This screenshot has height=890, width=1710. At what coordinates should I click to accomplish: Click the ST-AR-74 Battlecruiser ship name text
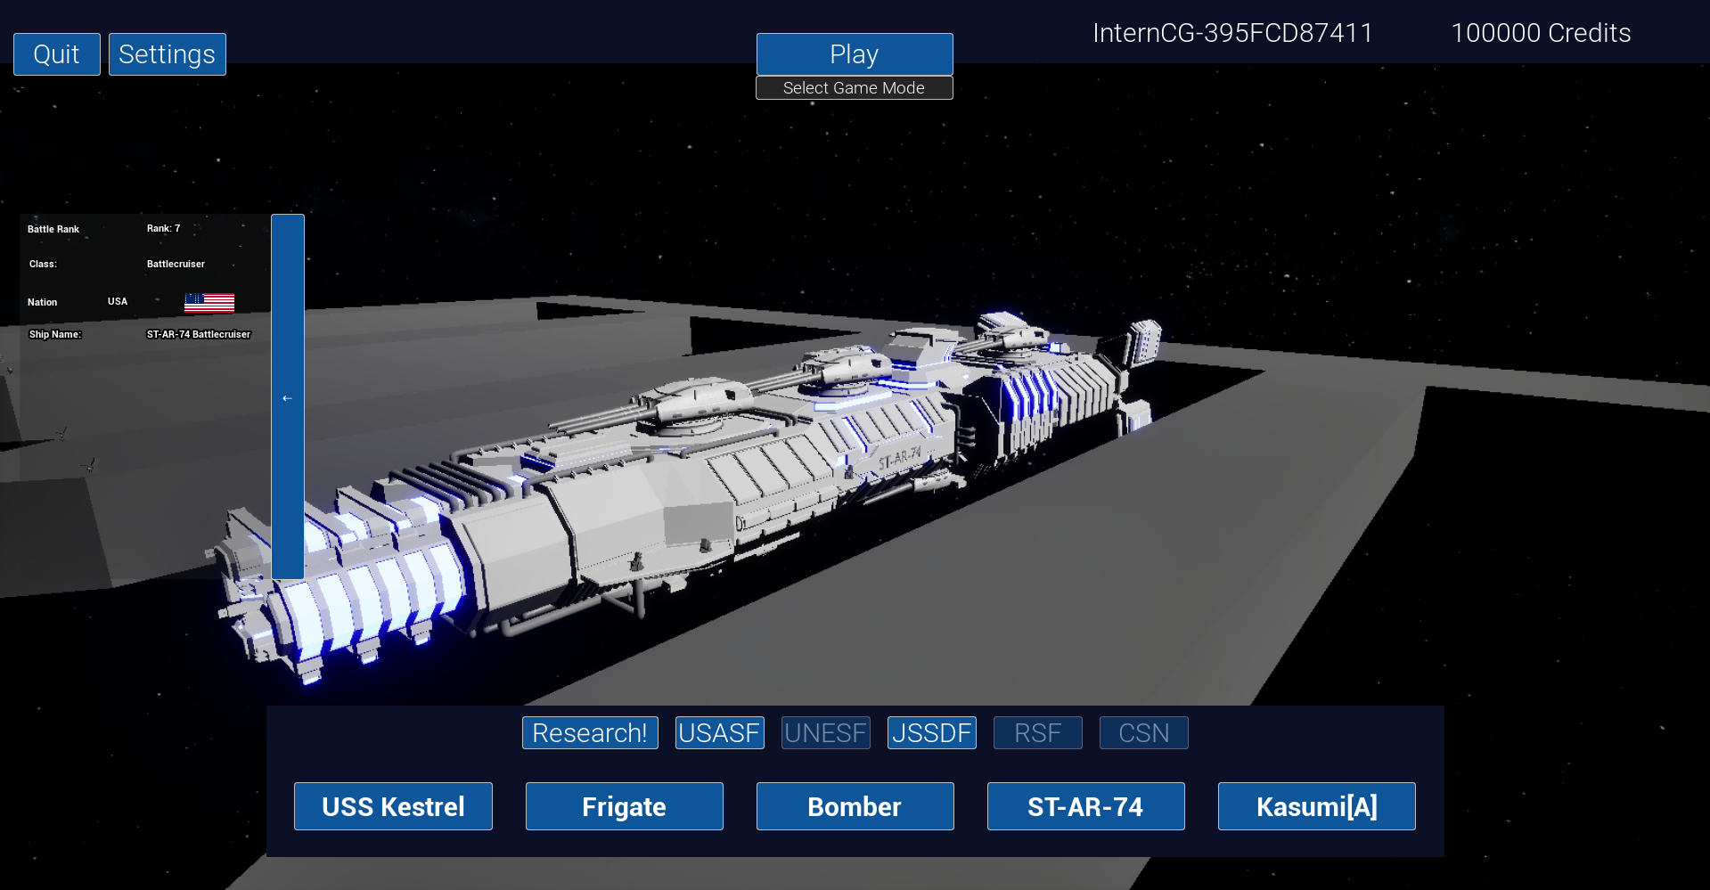click(x=199, y=335)
